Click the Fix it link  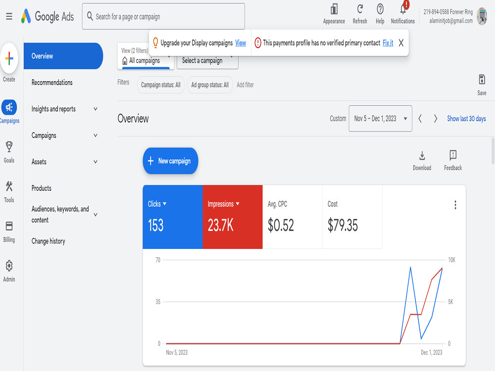388,43
